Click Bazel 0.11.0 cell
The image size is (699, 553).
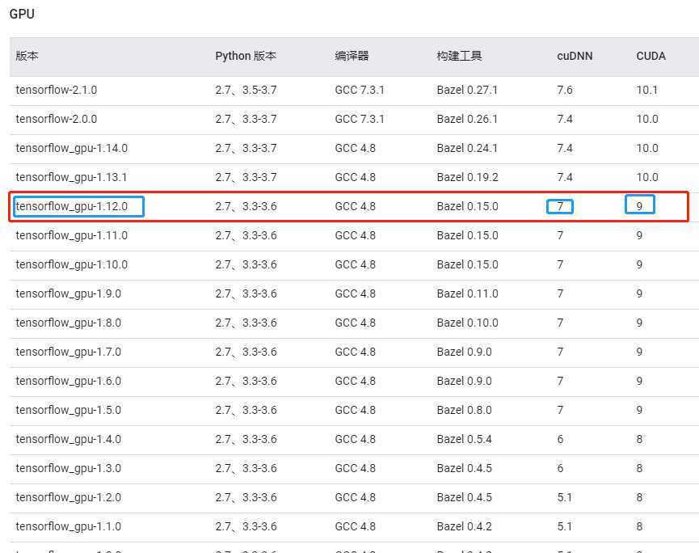click(467, 293)
